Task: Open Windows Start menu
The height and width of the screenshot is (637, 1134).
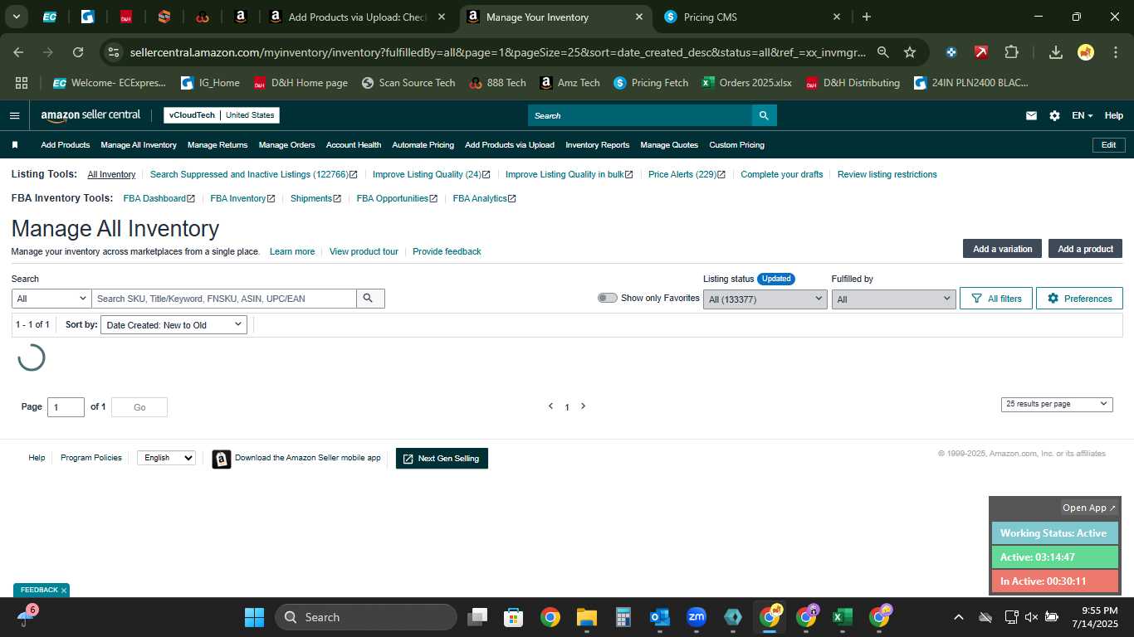Action: click(x=254, y=617)
